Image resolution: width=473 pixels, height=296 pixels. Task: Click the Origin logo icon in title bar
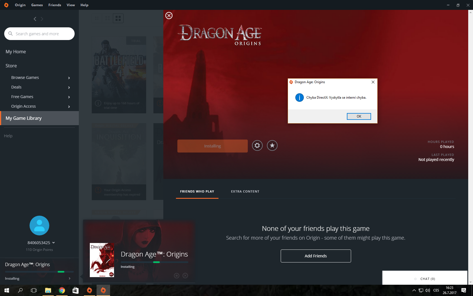(x=6, y=5)
